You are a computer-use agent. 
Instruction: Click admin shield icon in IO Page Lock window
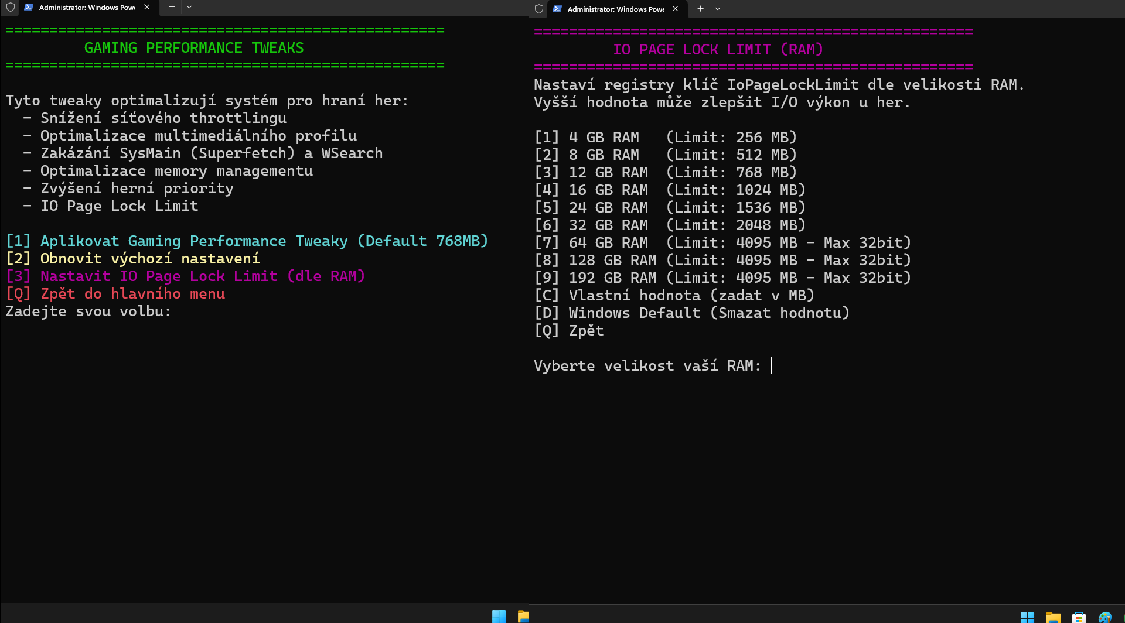(x=539, y=9)
